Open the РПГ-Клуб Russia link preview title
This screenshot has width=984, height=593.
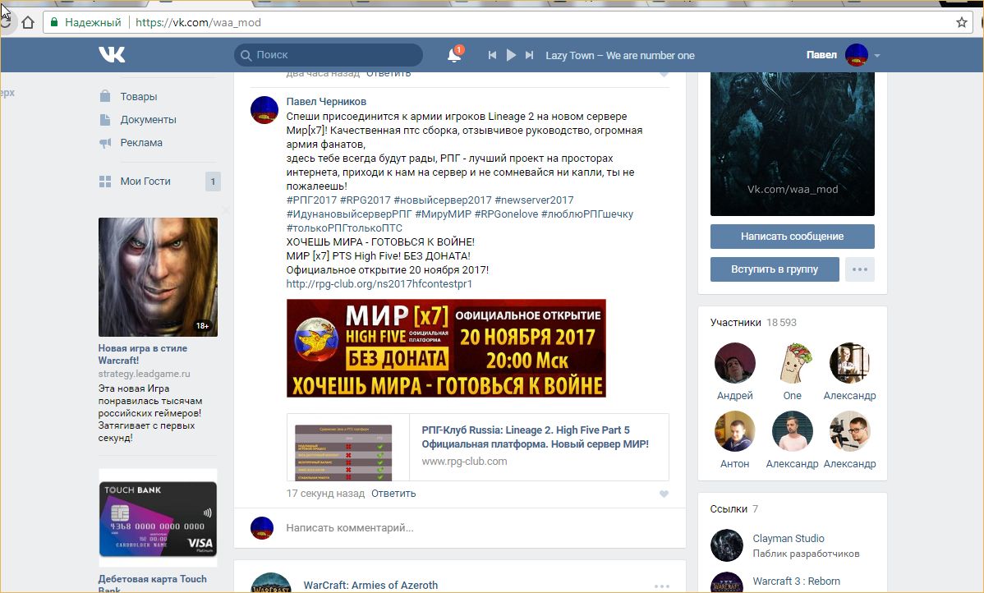pos(536,437)
